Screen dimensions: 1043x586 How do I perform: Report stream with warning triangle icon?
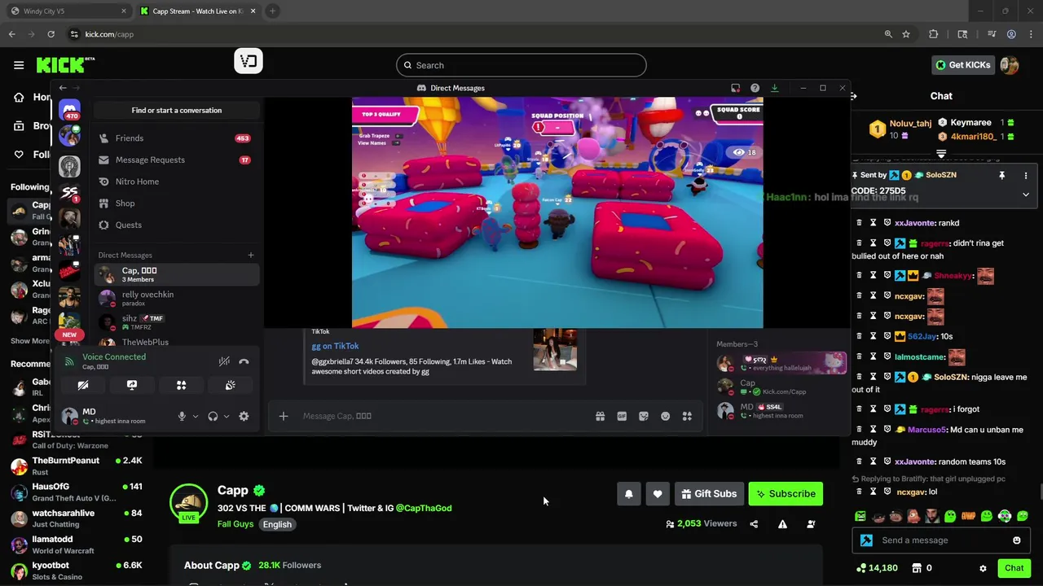pyautogui.click(x=782, y=524)
